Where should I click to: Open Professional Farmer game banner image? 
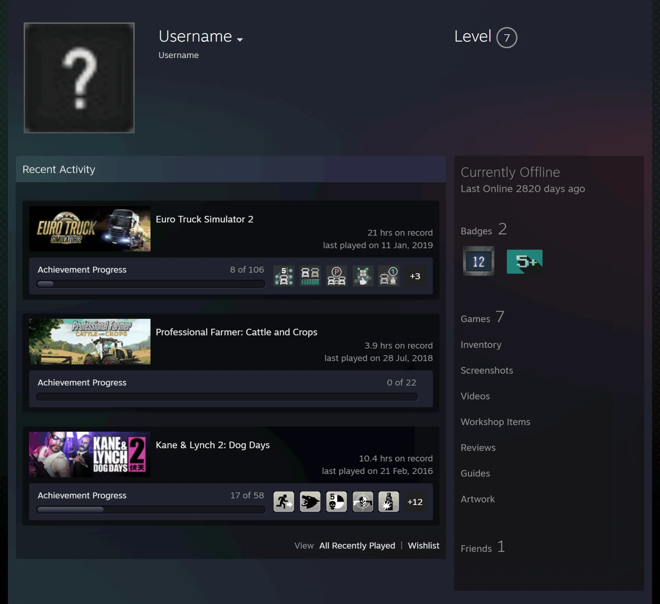(90, 341)
